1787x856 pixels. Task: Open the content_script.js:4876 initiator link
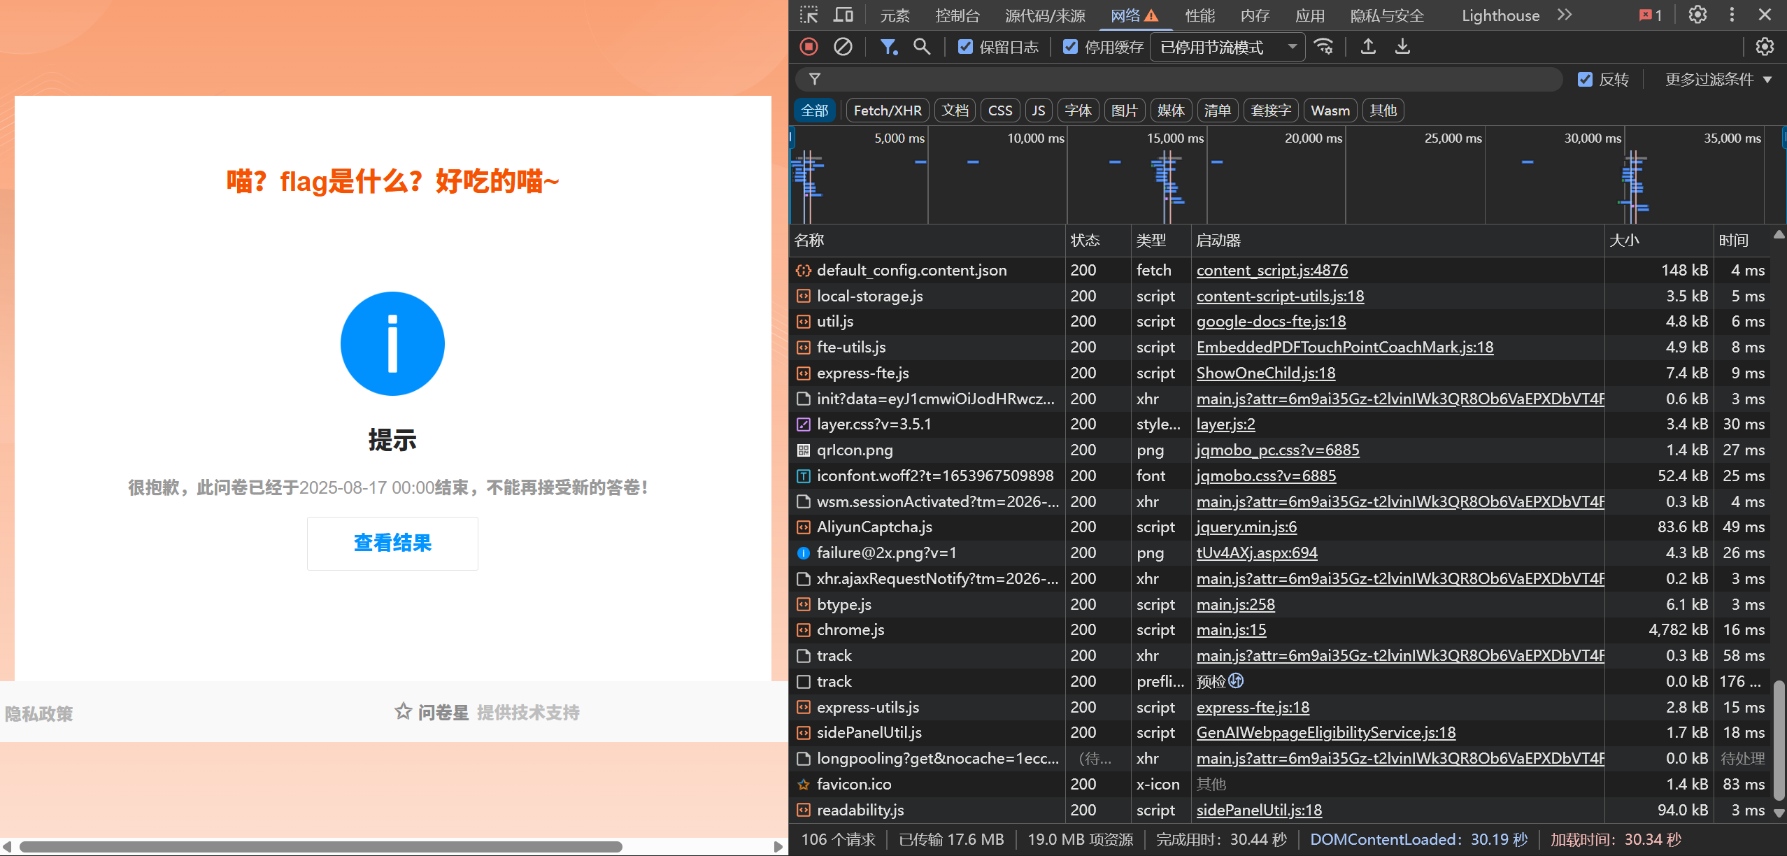click(x=1272, y=270)
